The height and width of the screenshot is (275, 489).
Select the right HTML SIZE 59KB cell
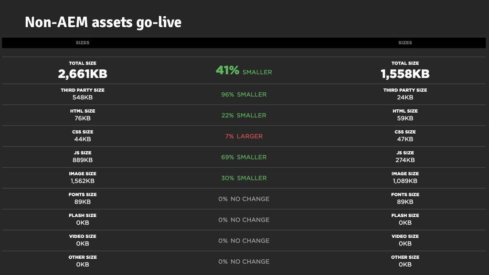[x=405, y=115]
